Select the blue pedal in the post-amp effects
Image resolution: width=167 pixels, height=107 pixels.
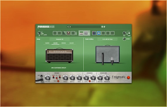[99, 33]
